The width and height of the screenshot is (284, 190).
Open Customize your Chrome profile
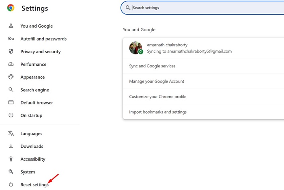click(x=203, y=97)
